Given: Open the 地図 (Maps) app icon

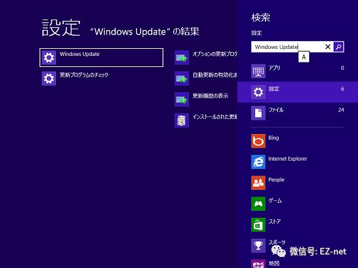Looking at the screenshot, I should click(x=258, y=264).
